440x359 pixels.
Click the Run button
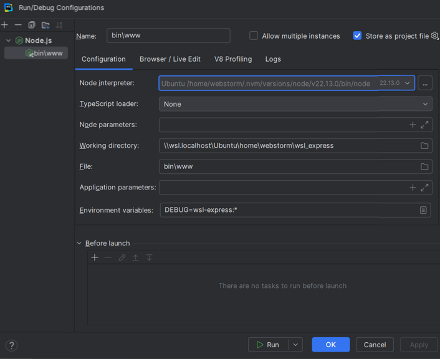coord(268,345)
